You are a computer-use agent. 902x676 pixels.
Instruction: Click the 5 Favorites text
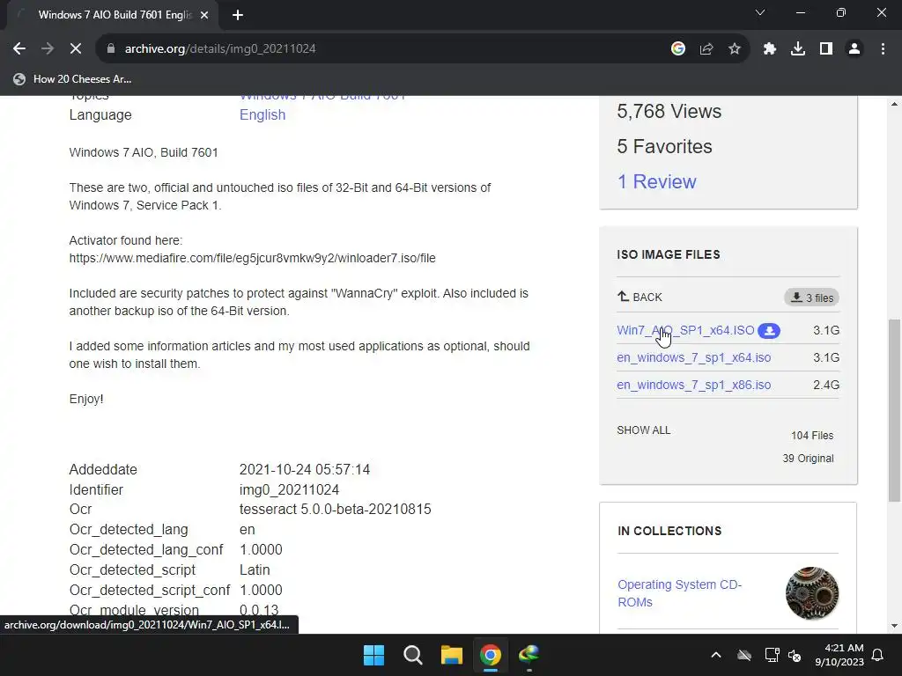coord(664,147)
